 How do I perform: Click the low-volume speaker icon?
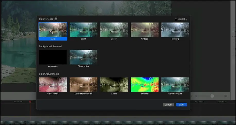(196, 96)
